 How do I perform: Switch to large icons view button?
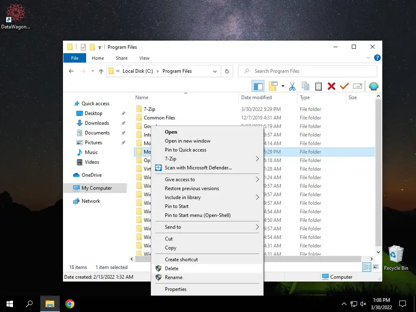(x=376, y=267)
